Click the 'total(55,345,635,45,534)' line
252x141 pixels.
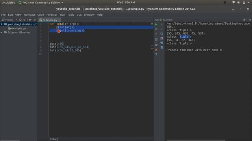click(x=70, y=47)
